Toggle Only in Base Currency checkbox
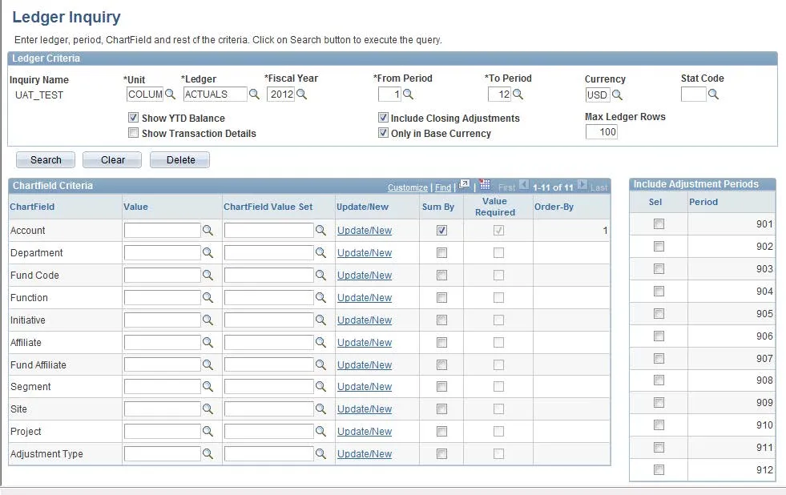This screenshot has width=786, height=495. point(383,133)
